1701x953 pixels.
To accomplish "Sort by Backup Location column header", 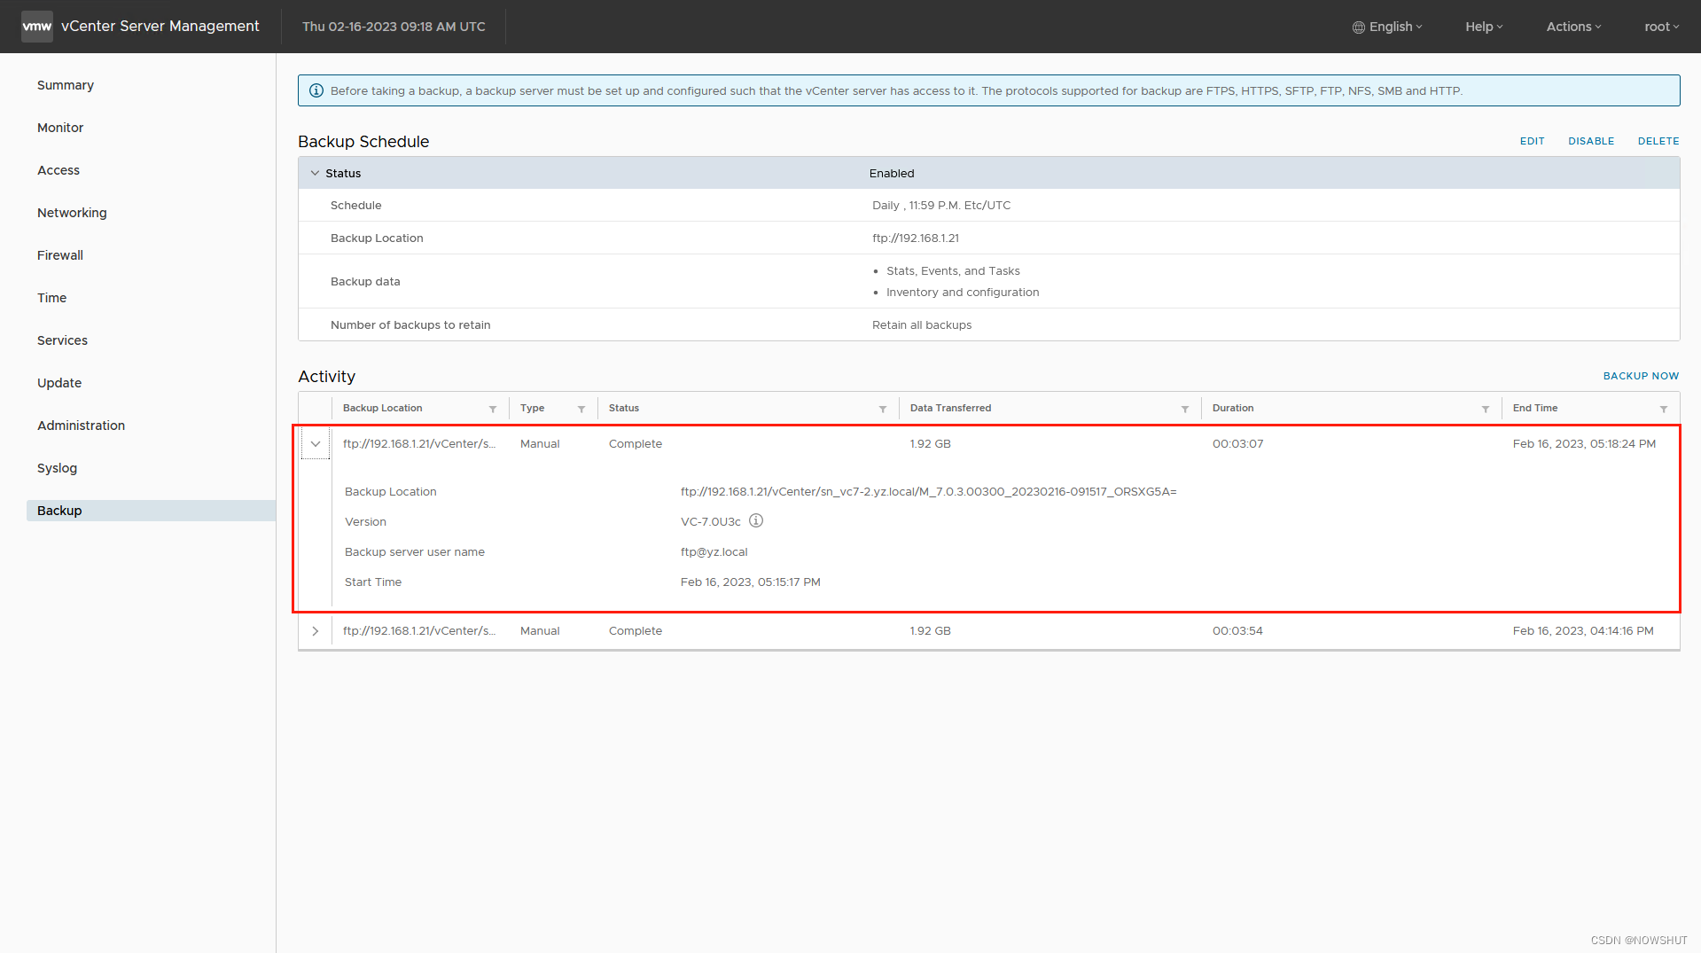I will 382,408.
